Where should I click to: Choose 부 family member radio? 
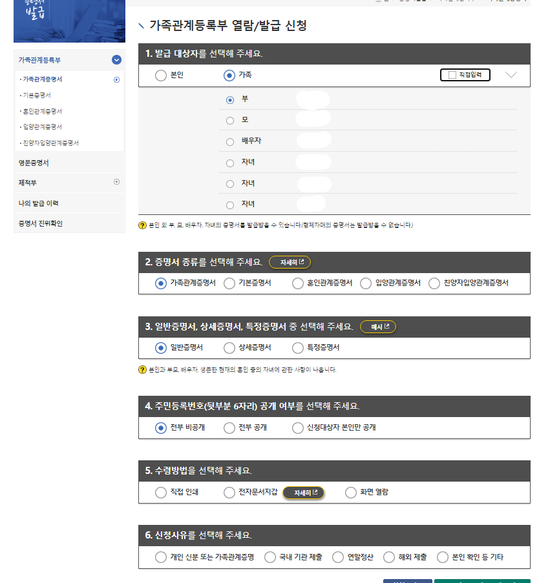pyautogui.click(x=230, y=100)
